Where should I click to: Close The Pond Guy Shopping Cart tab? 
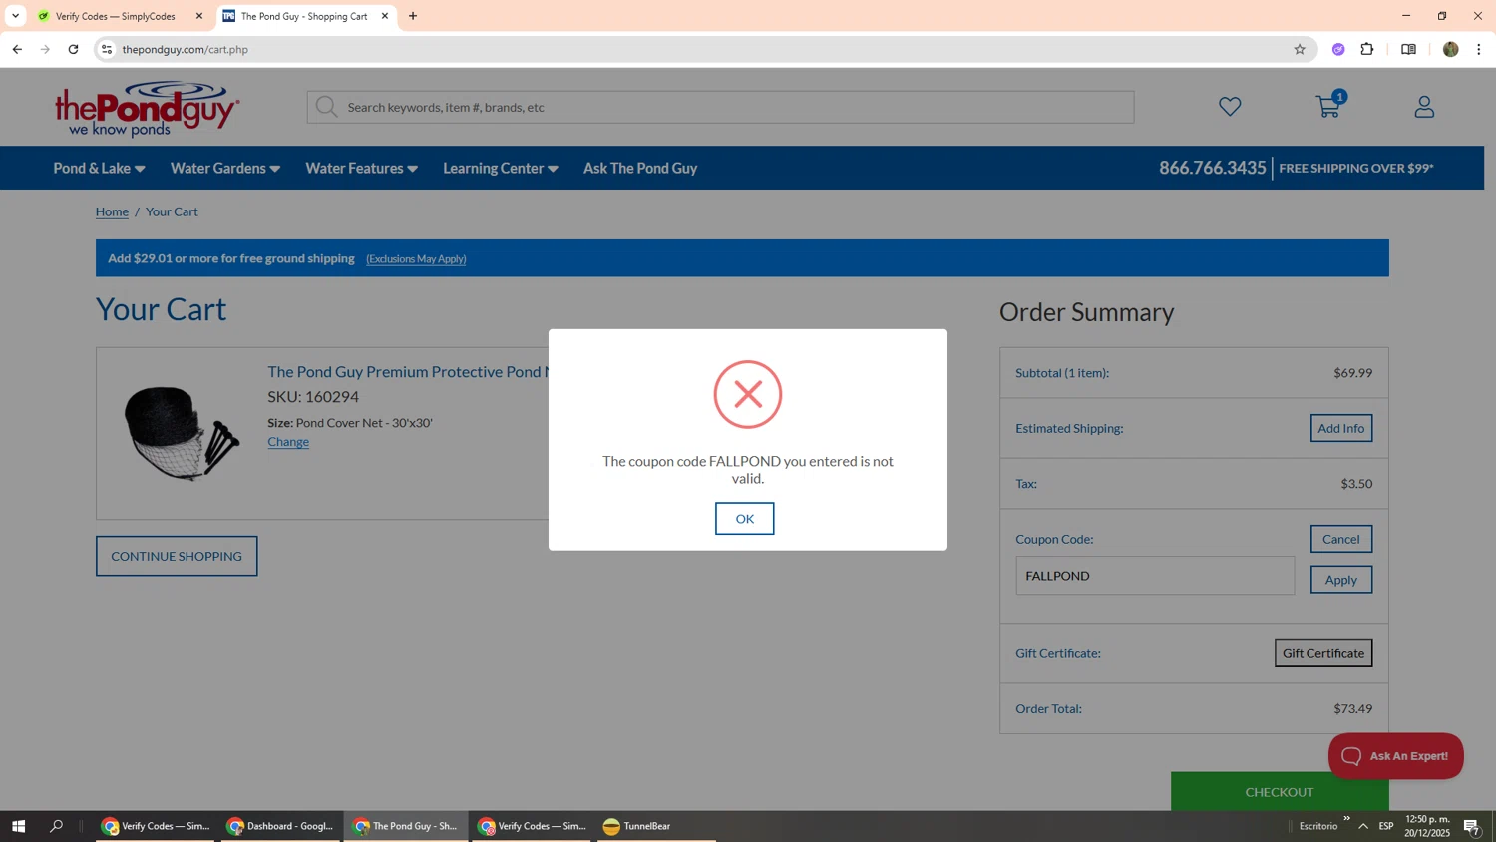point(385,16)
